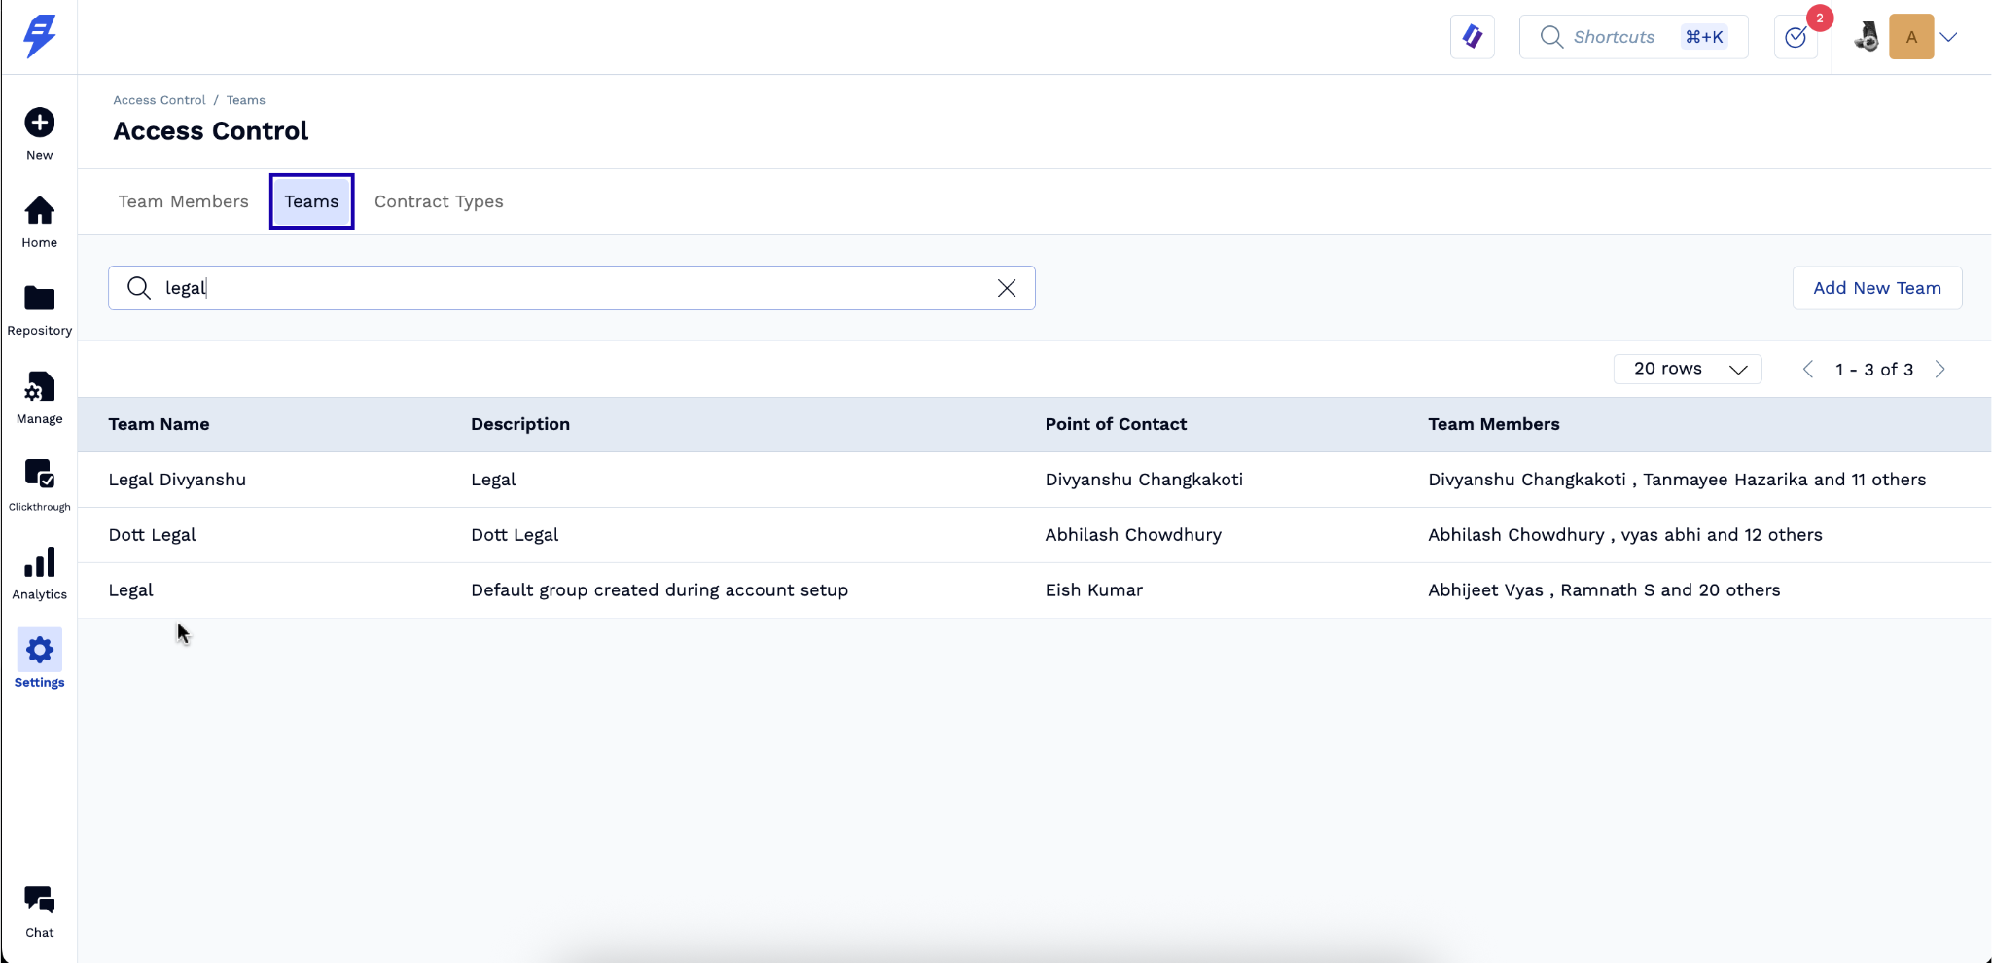Open the tasks checkmark notification icon
This screenshot has height=963, width=1992.
click(1796, 37)
